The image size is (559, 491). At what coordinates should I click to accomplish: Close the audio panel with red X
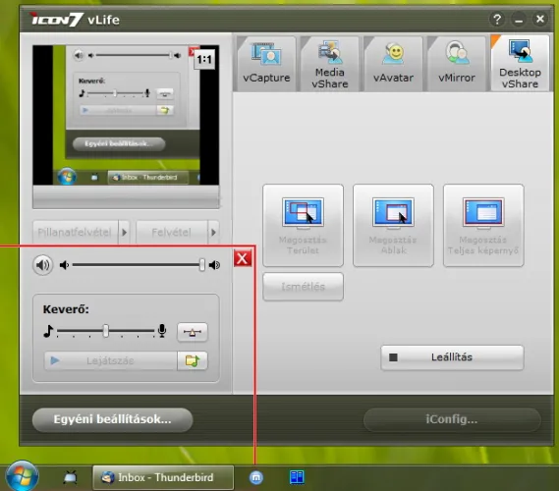point(243,258)
